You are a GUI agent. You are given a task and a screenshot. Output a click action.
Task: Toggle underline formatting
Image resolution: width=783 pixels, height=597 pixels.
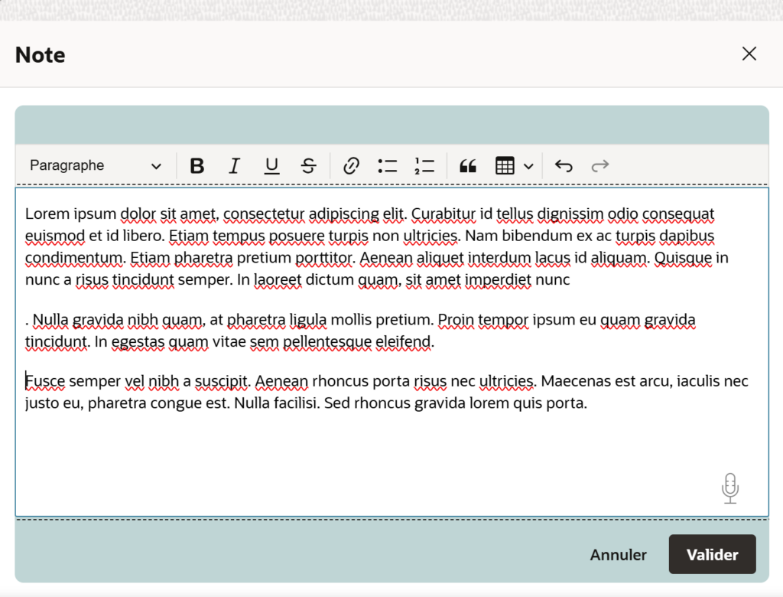[271, 166]
